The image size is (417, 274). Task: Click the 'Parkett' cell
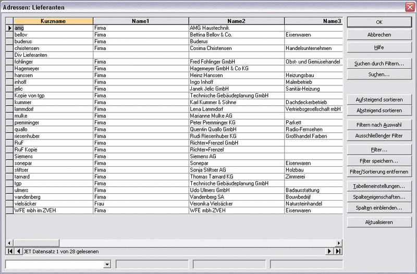click(314, 122)
